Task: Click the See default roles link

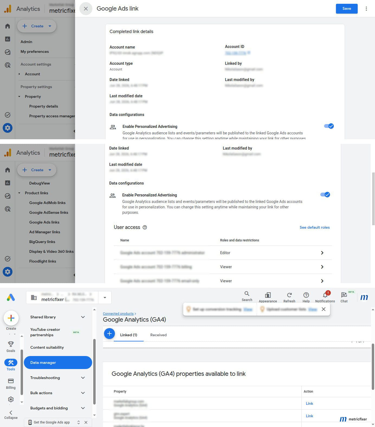Action: (x=315, y=227)
